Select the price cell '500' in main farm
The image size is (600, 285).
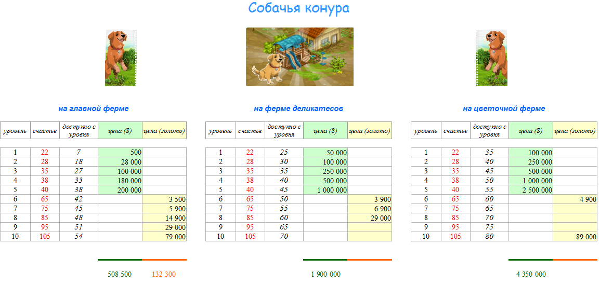pos(120,152)
